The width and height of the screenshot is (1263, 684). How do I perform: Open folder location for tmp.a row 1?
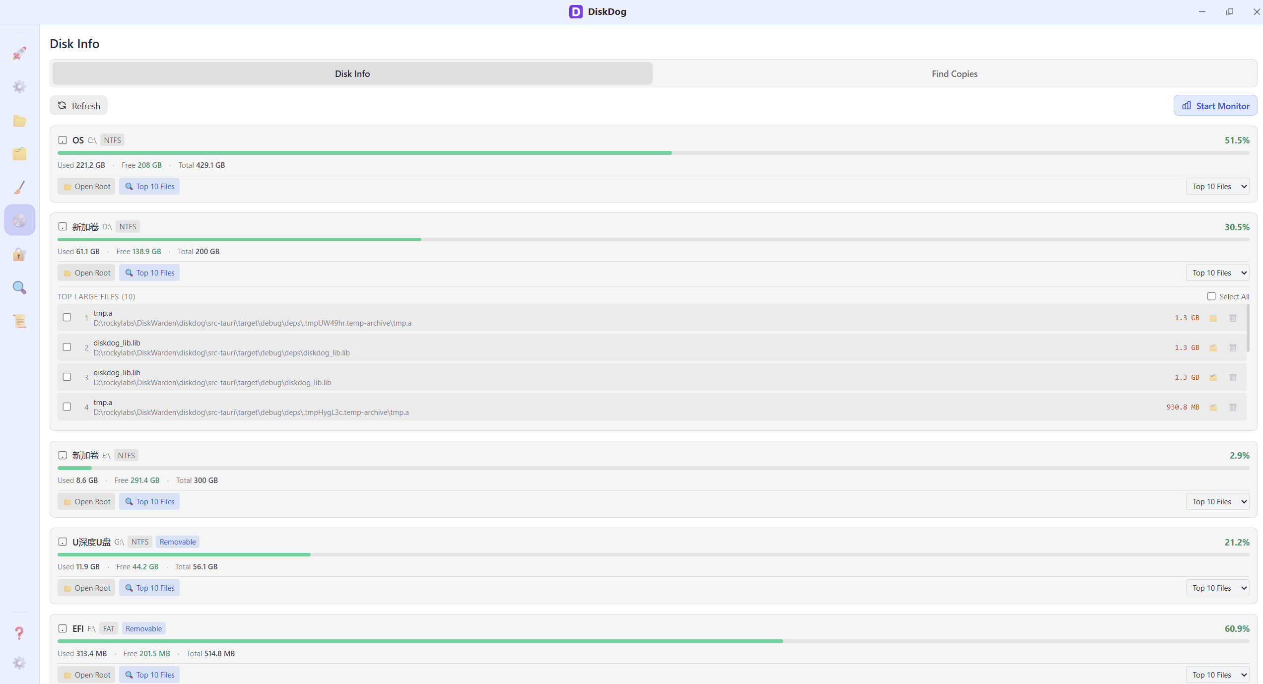(1213, 318)
